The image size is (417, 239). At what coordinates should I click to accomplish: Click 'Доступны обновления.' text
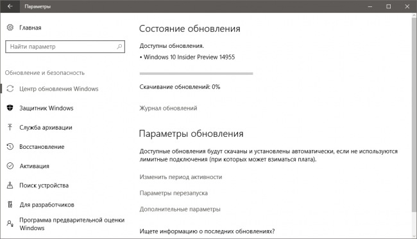click(171, 46)
